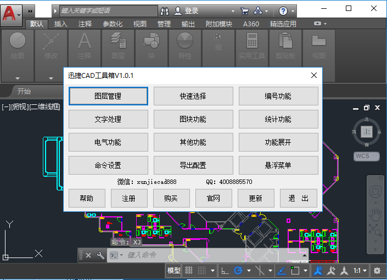Expand object snap settings dropdown
This screenshot has height=280, width=387.
[x=305, y=271]
